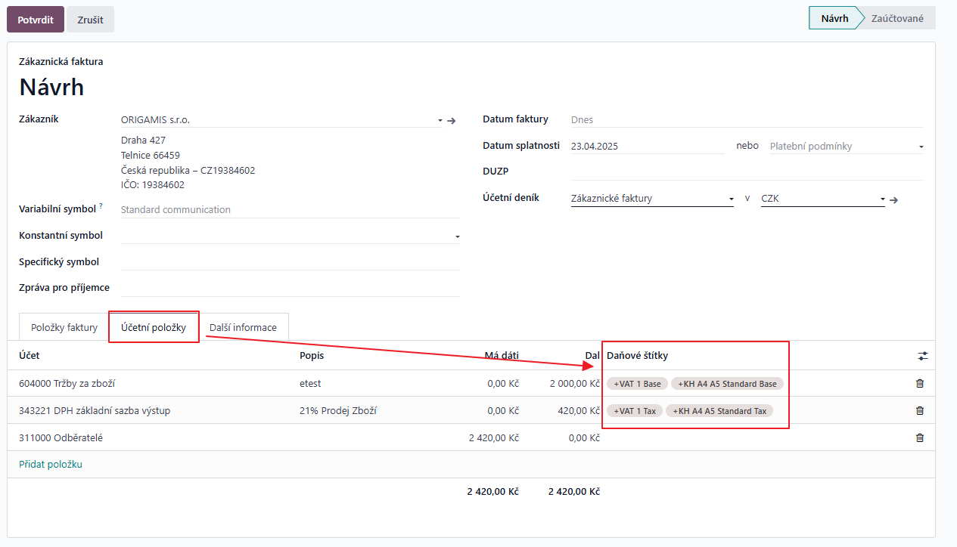Open the Další informace tab
The height and width of the screenshot is (547, 957).
coord(243,328)
